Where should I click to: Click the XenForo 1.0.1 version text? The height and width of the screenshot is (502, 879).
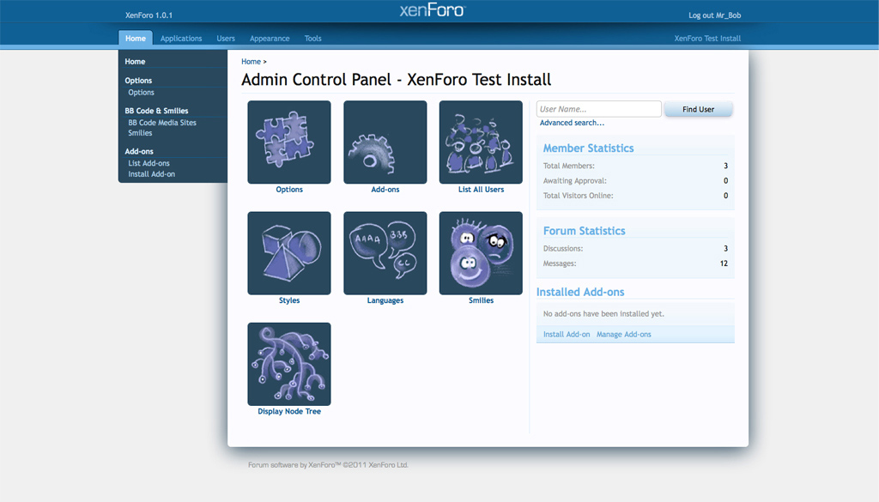(149, 15)
